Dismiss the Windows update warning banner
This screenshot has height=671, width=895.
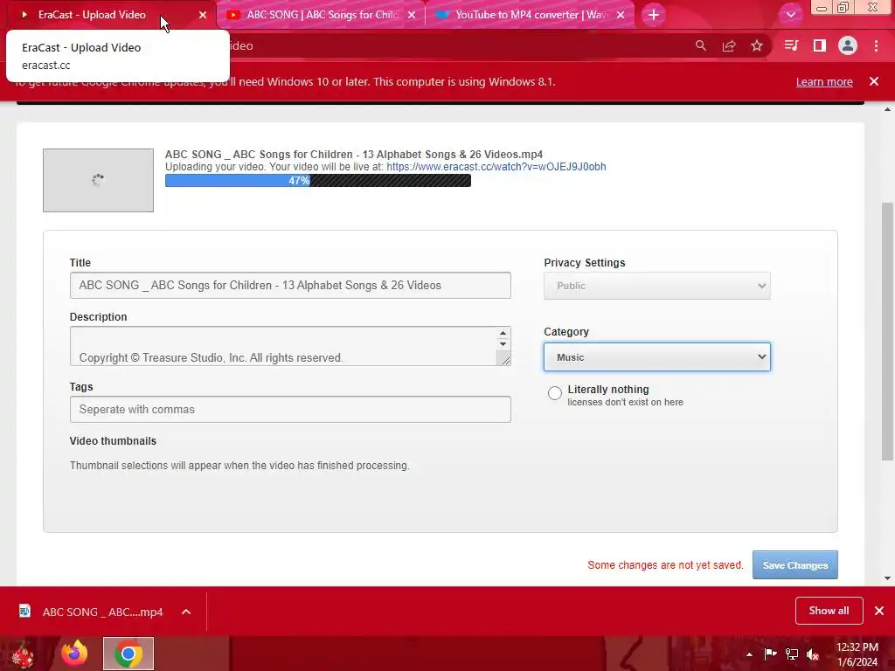tap(874, 81)
